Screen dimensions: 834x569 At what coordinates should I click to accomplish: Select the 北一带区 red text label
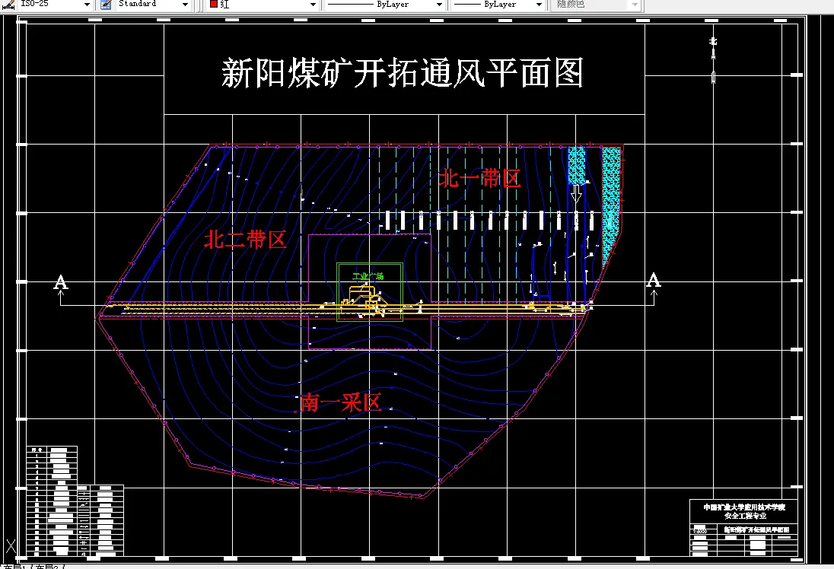pyautogui.click(x=479, y=177)
